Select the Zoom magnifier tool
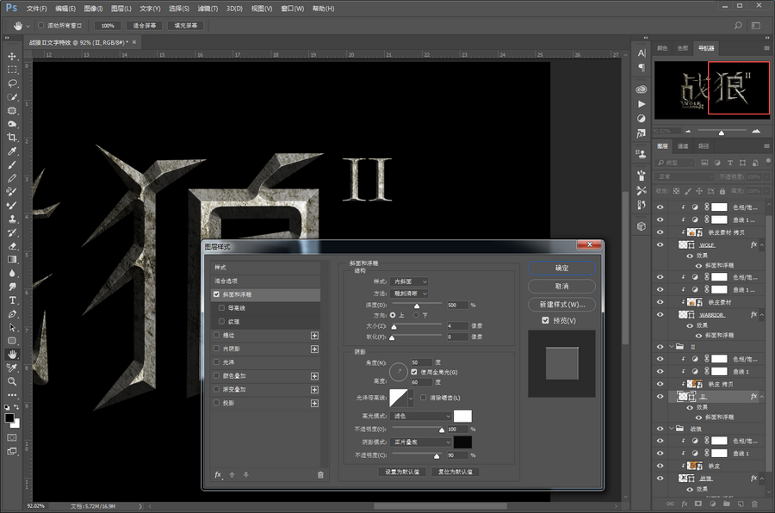The height and width of the screenshot is (513, 775). click(12, 380)
